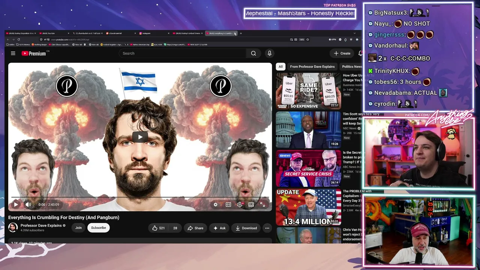Viewport: 480px width, 270px height.
Task: Subscribe to Professor Dave Explains
Action: coord(98,228)
